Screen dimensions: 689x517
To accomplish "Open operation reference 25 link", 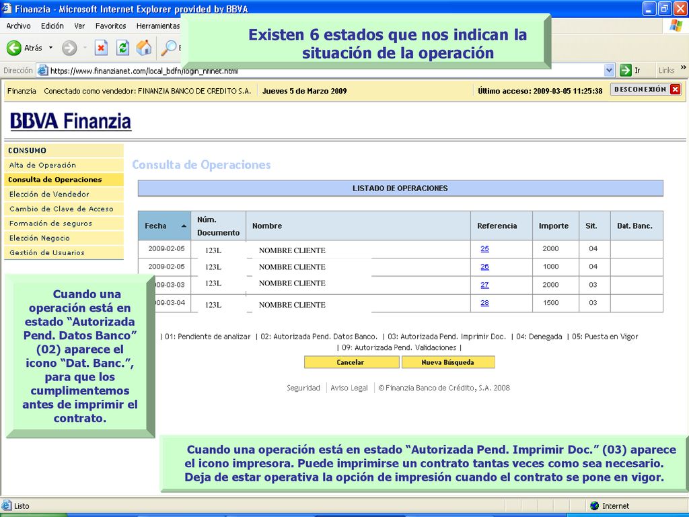I will pyautogui.click(x=484, y=249).
